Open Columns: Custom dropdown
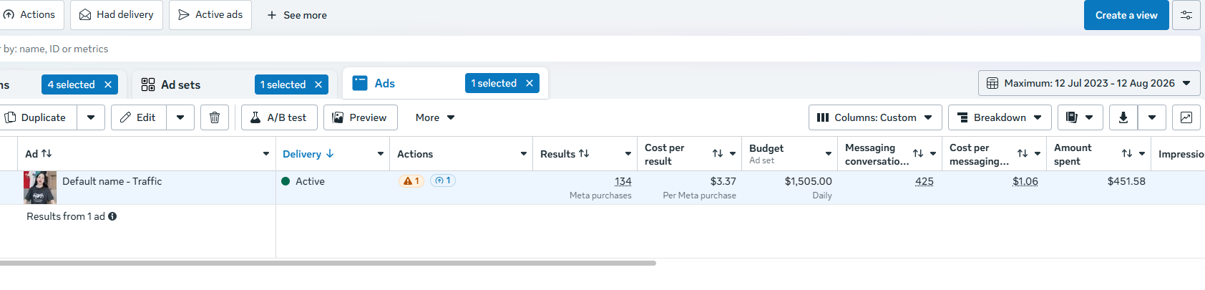This screenshot has width=1205, height=290. 875,117
